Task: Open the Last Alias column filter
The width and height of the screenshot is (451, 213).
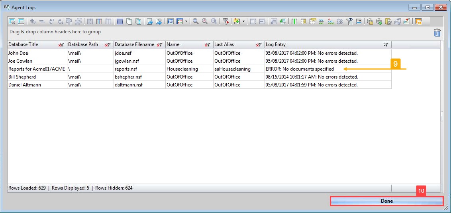Action: (259, 45)
